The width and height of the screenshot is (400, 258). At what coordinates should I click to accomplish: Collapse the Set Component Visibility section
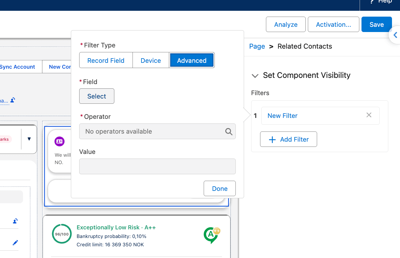(255, 76)
